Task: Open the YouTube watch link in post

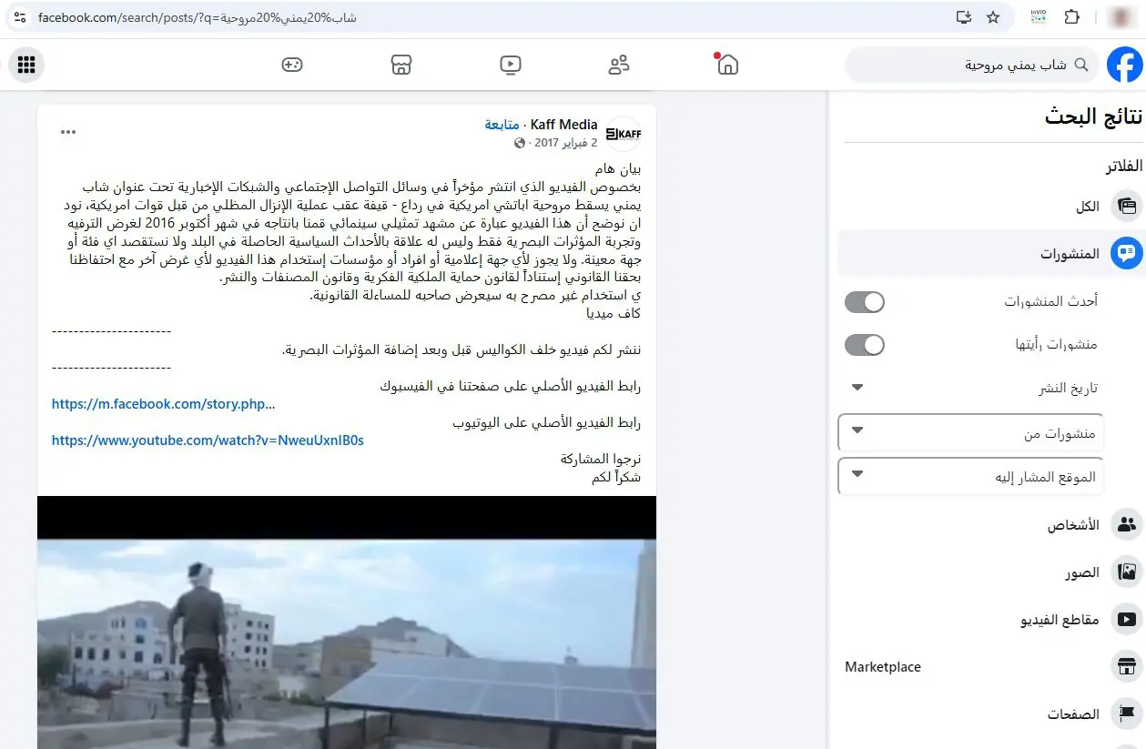Action: pos(208,440)
